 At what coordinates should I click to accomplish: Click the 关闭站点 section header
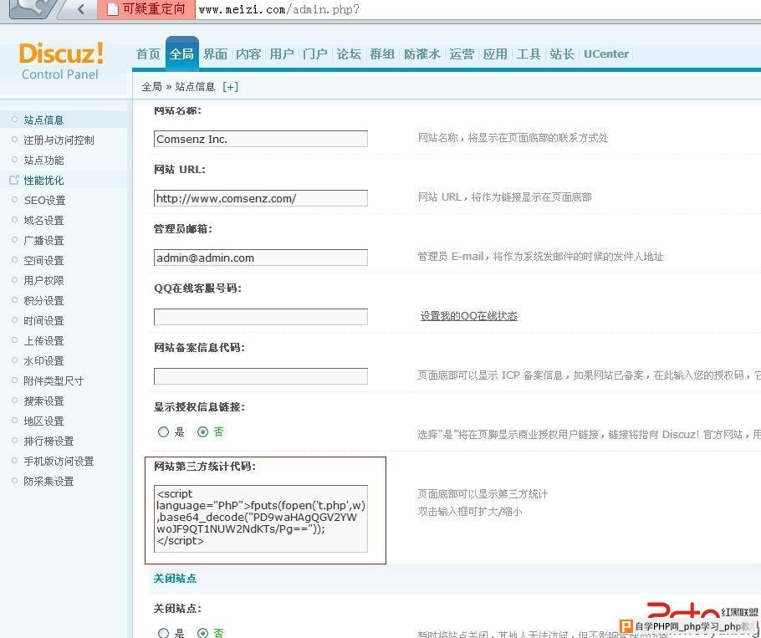(x=176, y=579)
